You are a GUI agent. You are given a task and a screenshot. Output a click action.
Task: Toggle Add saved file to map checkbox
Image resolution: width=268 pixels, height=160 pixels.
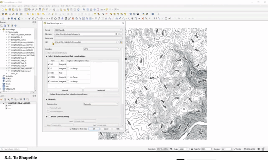pos(71,129)
